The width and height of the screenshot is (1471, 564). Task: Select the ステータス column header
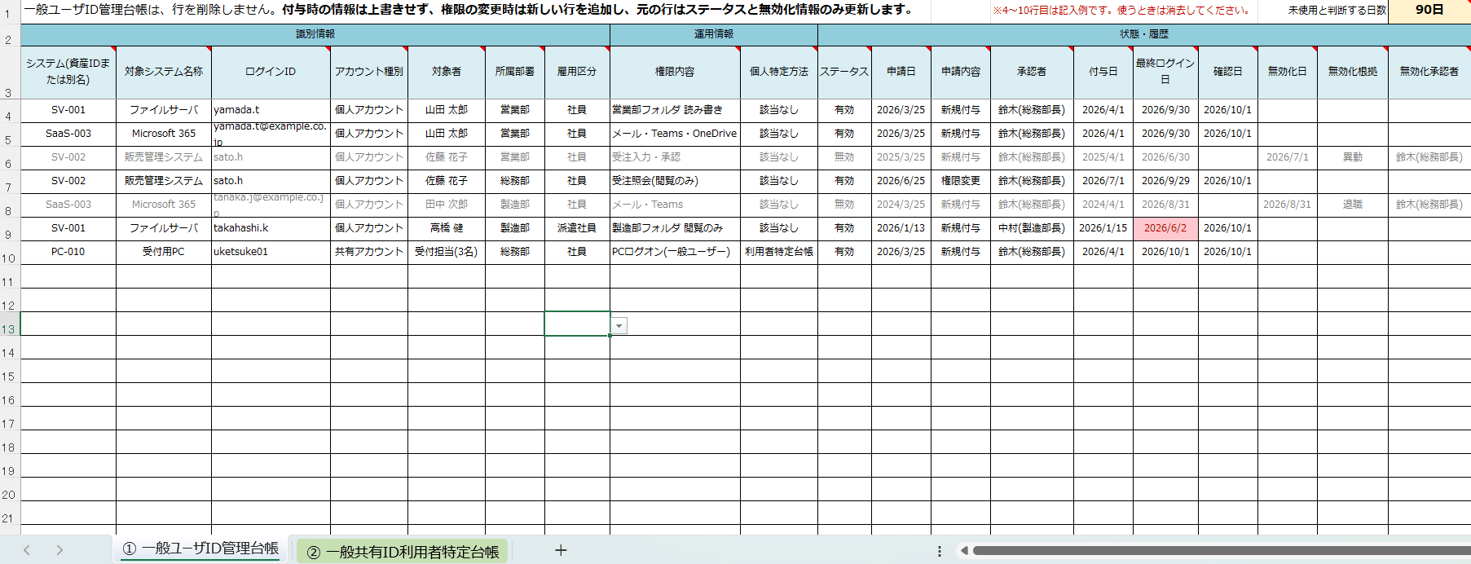[844, 72]
